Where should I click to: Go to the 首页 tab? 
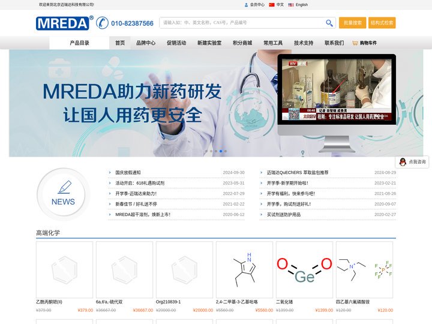120,43
